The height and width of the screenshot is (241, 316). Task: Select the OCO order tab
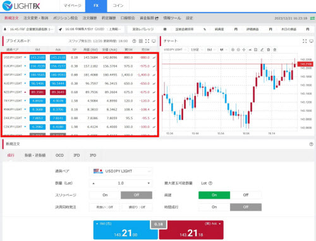coord(59,155)
